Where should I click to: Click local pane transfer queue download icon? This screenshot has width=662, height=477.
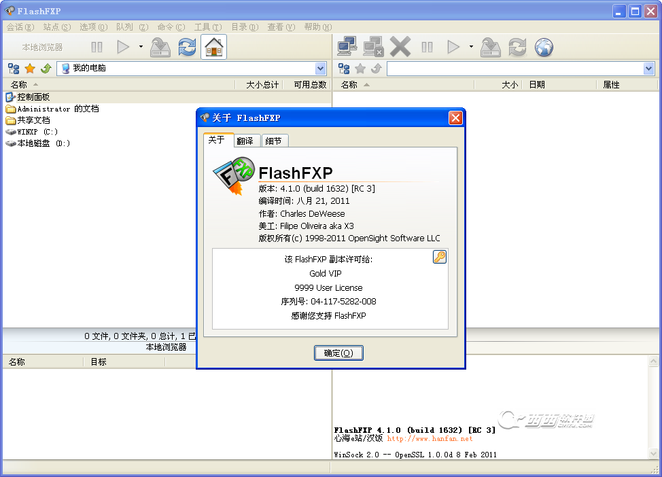pyautogui.click(x=160, y=47)
